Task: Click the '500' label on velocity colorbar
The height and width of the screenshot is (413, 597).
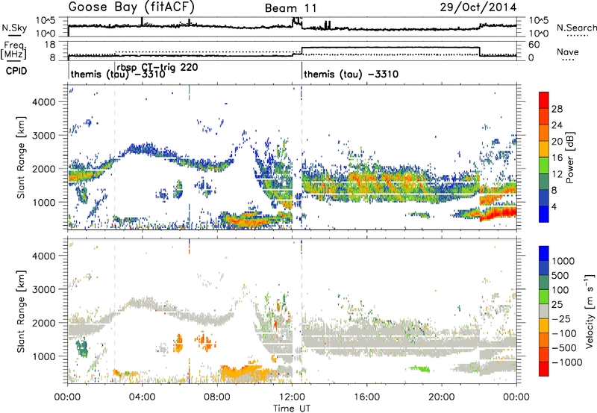Action: pos(560,275)
